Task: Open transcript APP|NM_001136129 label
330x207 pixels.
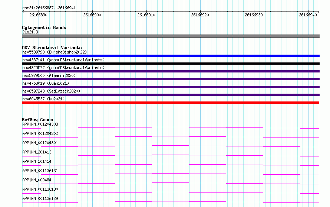Action: [40, 198]
